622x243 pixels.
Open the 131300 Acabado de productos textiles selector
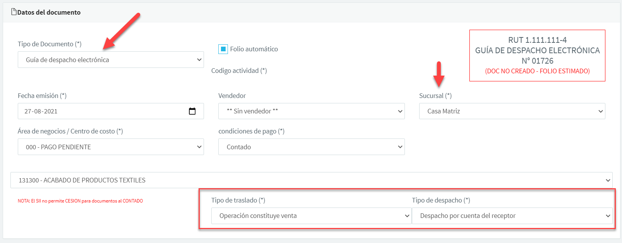[x=311, y=180]
